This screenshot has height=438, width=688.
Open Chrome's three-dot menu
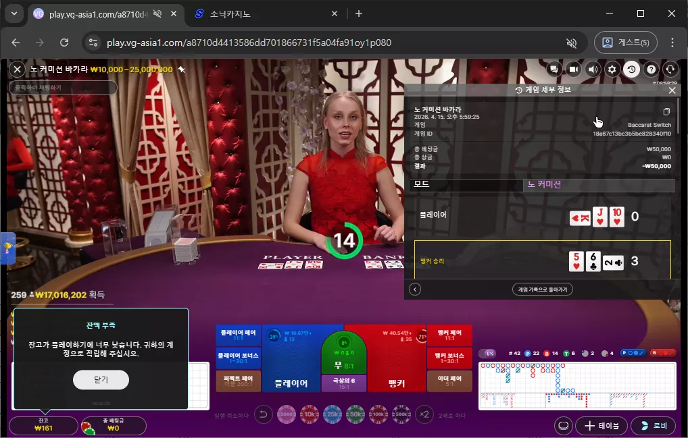pos(672,43)
